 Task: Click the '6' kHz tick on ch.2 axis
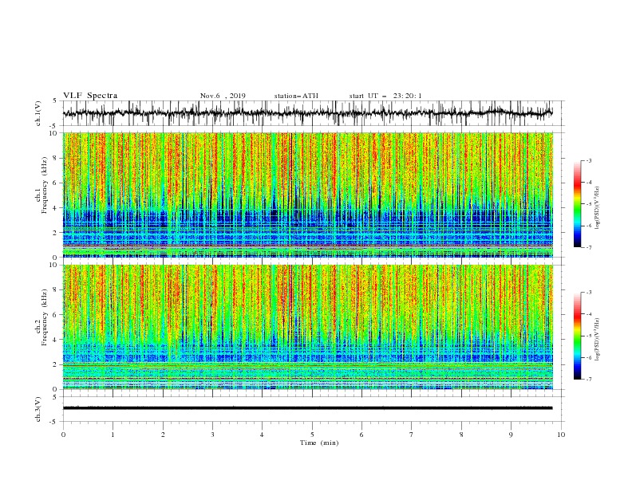coord(57,315)
